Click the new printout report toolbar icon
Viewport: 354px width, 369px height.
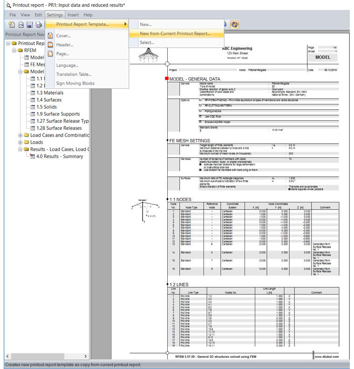point(12,24)
